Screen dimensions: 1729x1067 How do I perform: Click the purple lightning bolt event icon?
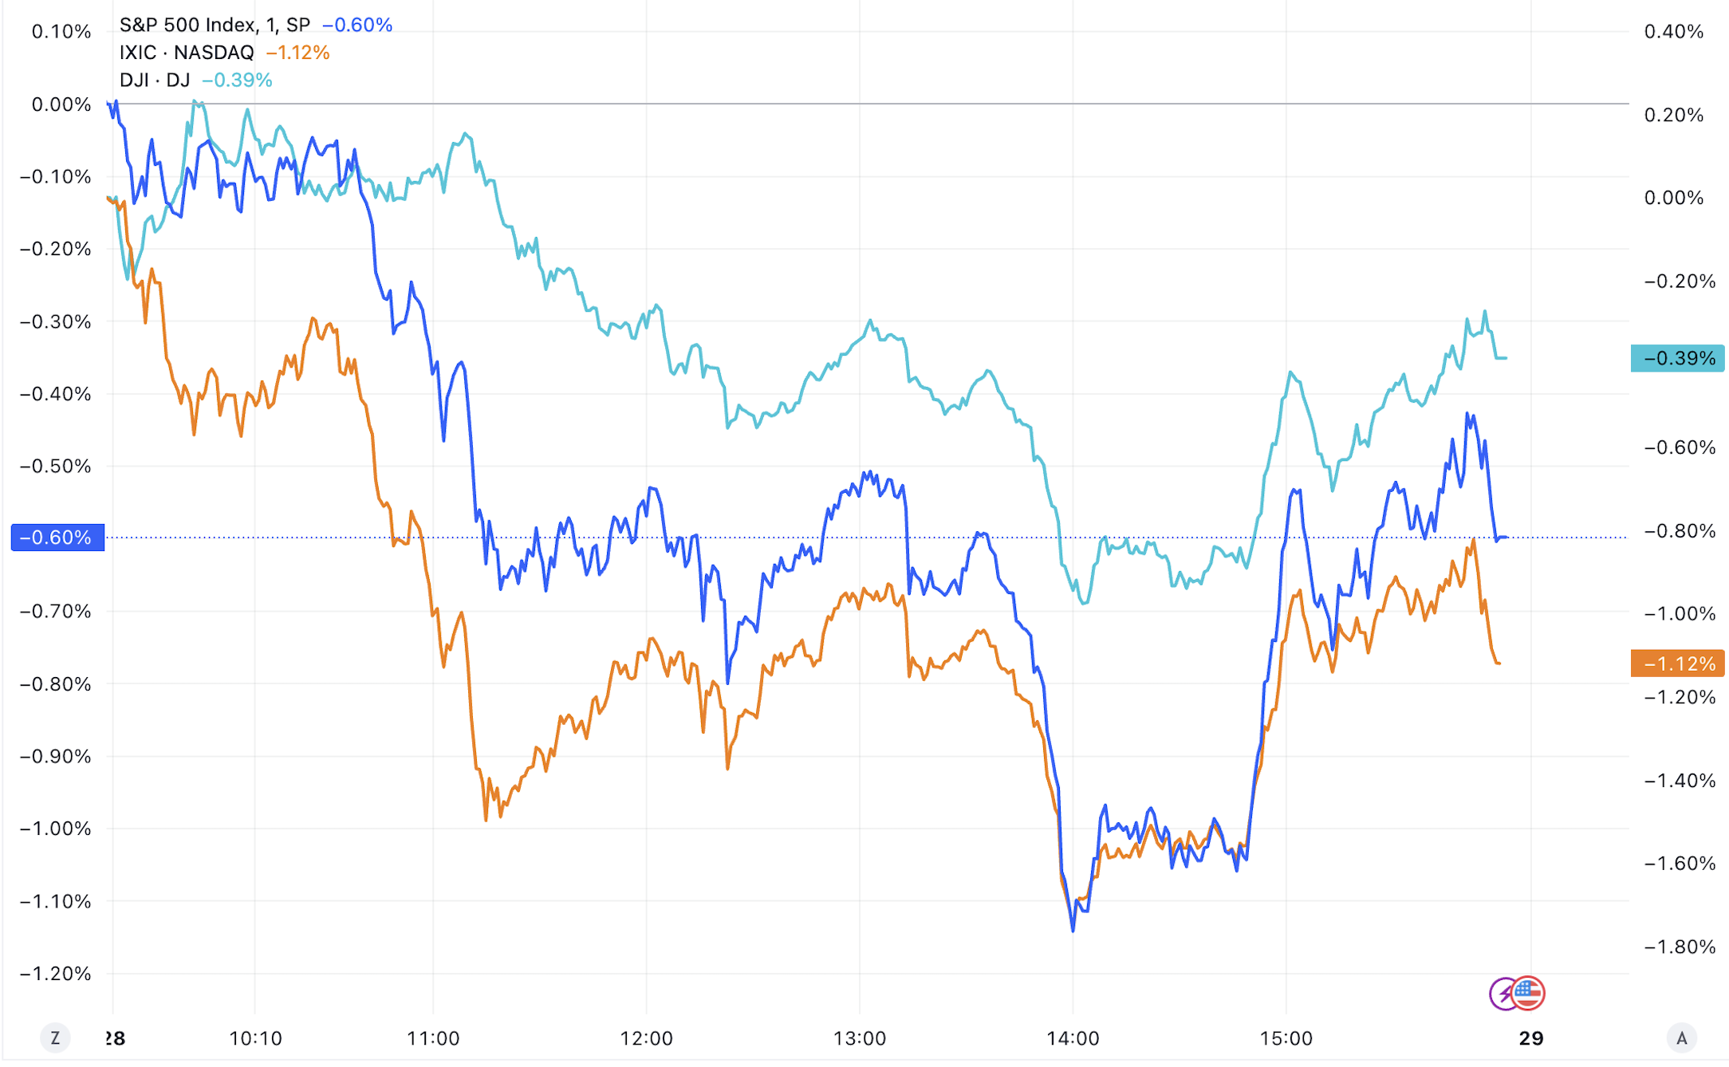[1503, 994]
